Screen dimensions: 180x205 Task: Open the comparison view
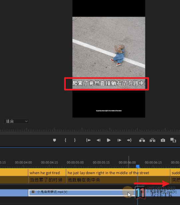pos(173,140)
